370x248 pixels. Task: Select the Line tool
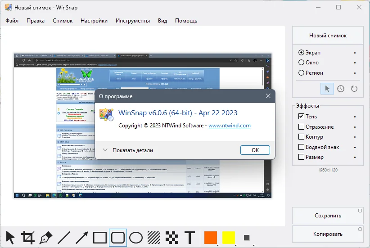coord(64,237)
